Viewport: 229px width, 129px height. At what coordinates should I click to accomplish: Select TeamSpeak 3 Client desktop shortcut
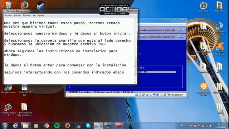pos(220,28)
